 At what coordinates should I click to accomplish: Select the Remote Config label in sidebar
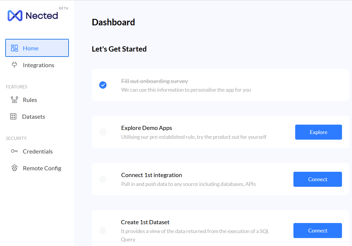42,168
